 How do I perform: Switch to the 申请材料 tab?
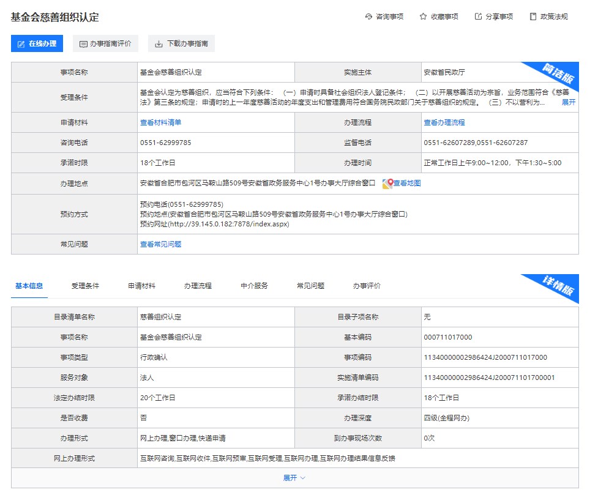coord(141,286)
